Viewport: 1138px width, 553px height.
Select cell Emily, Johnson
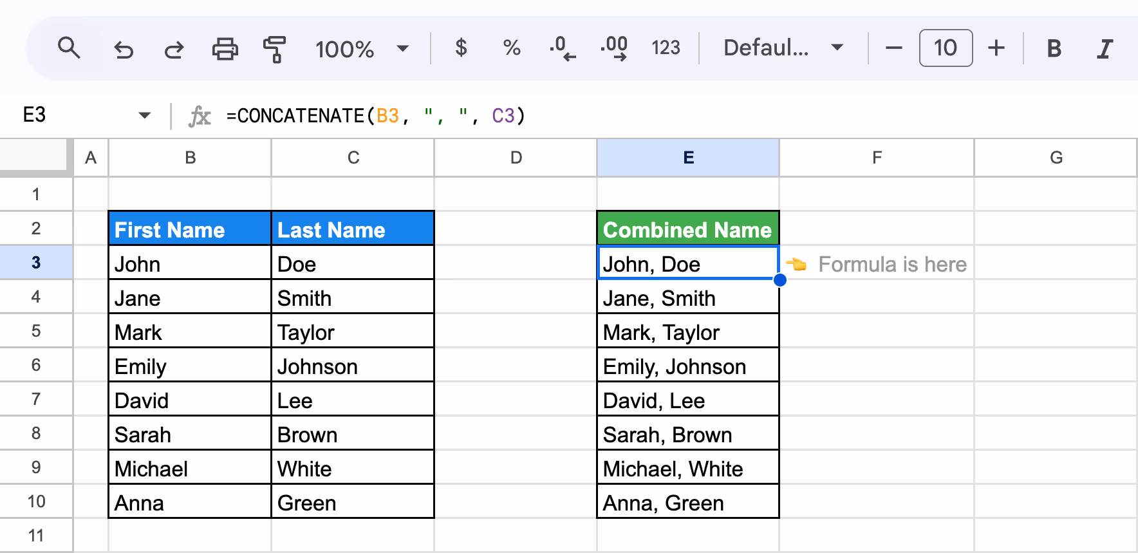688,365
